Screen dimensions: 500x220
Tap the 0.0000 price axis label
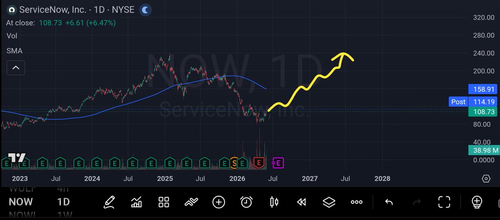coord(483,160)
